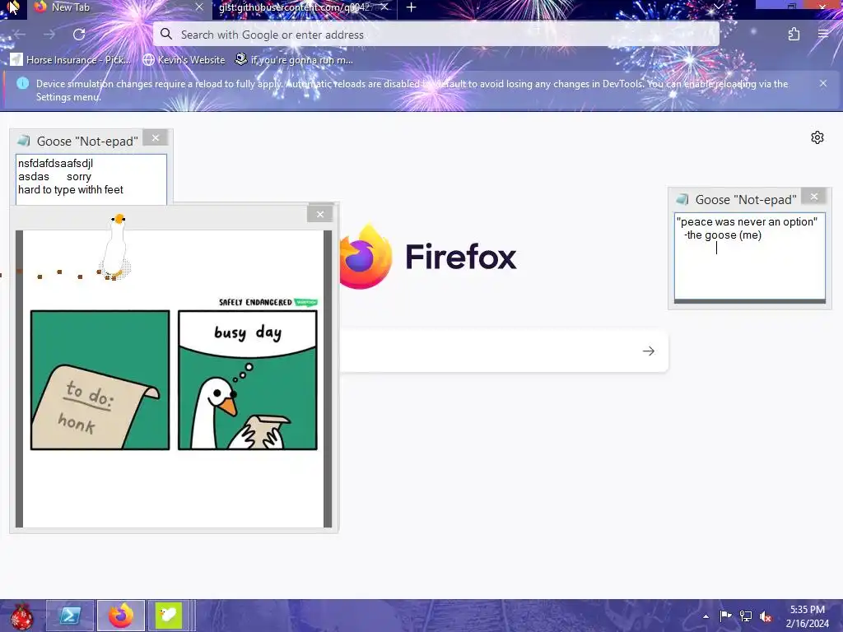
Task: Open "if you're gonna run m..." bookmark
Action: [x=294, y=59]
